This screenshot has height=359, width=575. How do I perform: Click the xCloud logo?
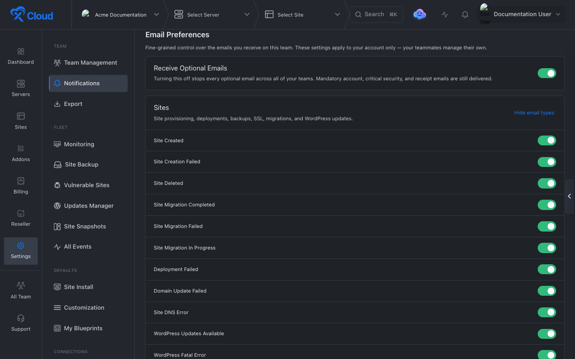click(31, 14)
